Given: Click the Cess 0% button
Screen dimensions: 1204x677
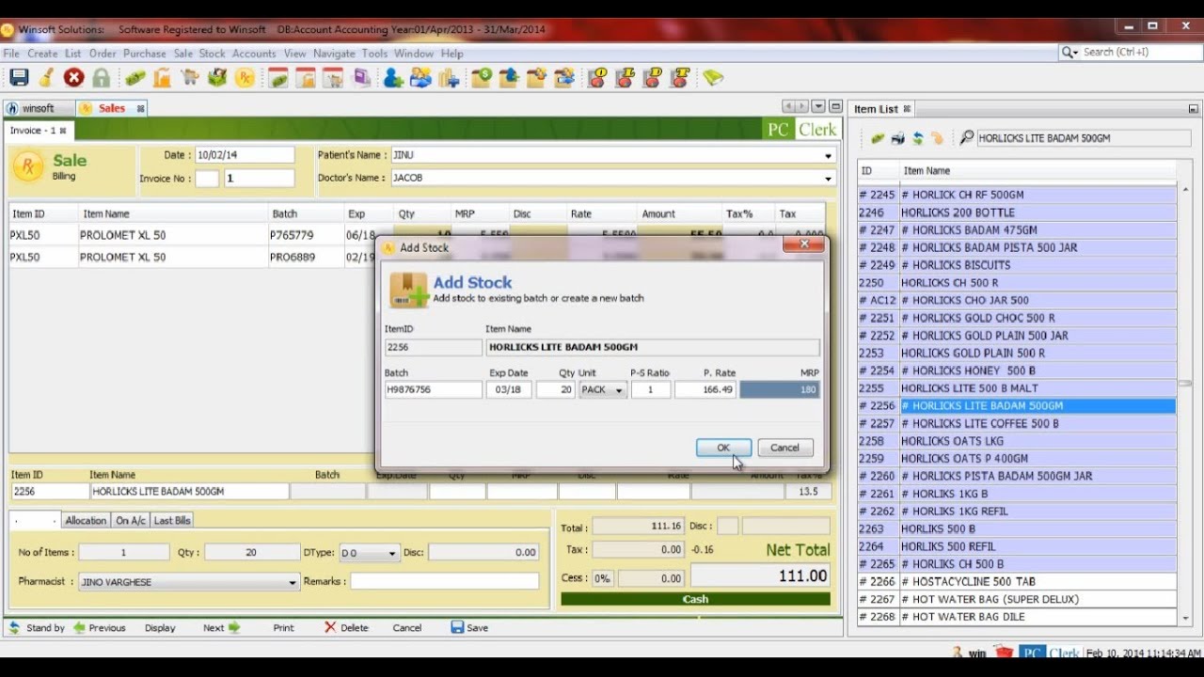Looking at the screenshot, I should pos(602,578).
